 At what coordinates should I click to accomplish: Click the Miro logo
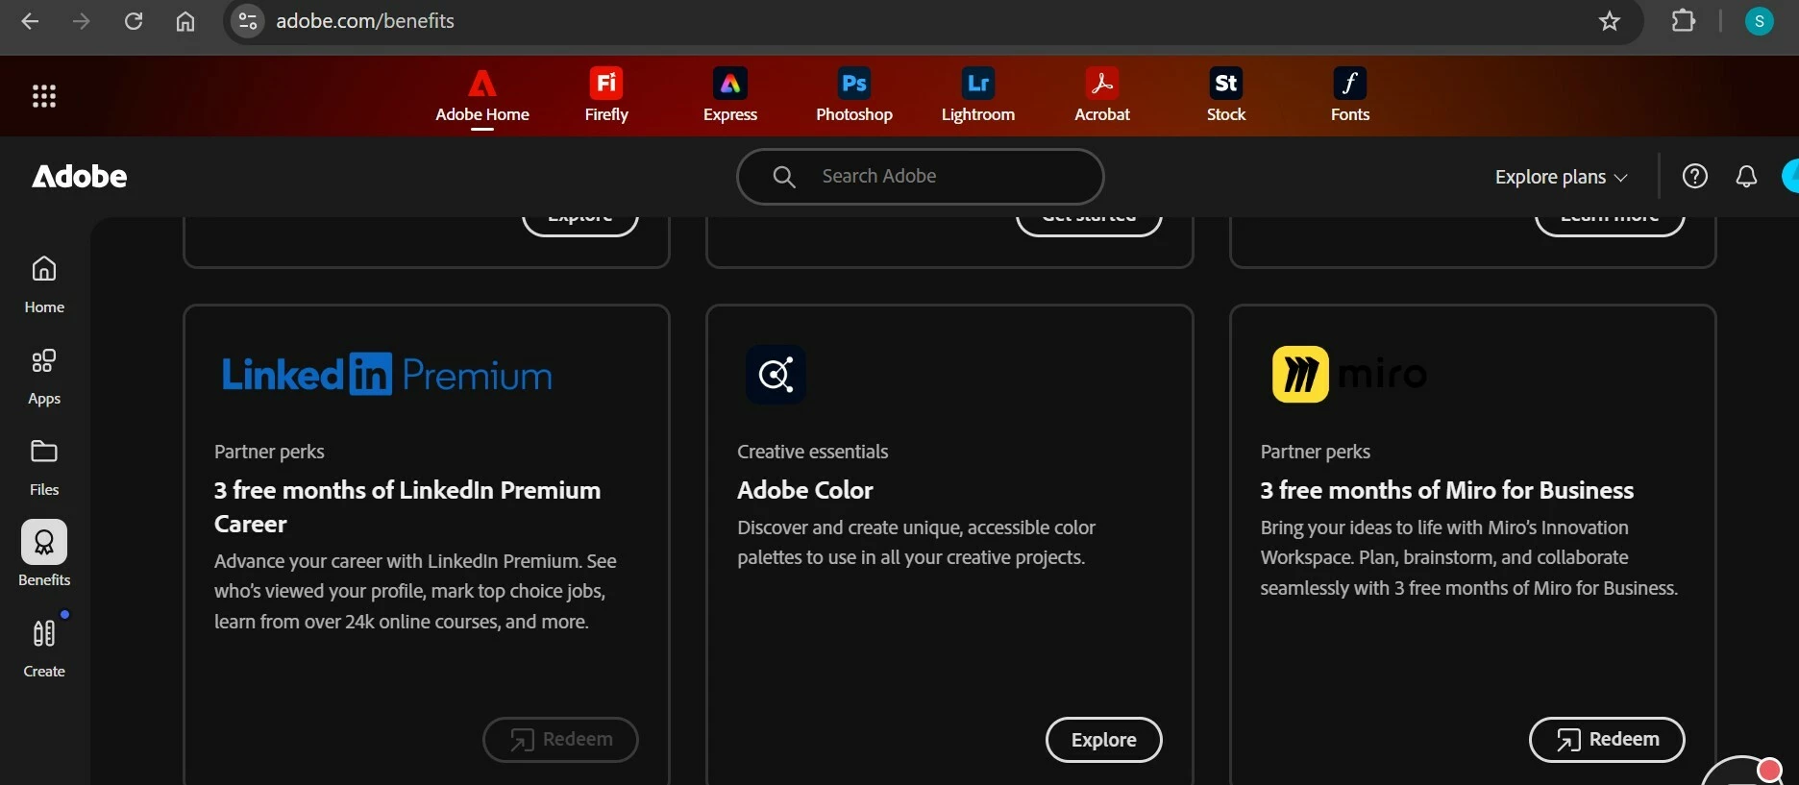click(1348, 374)
